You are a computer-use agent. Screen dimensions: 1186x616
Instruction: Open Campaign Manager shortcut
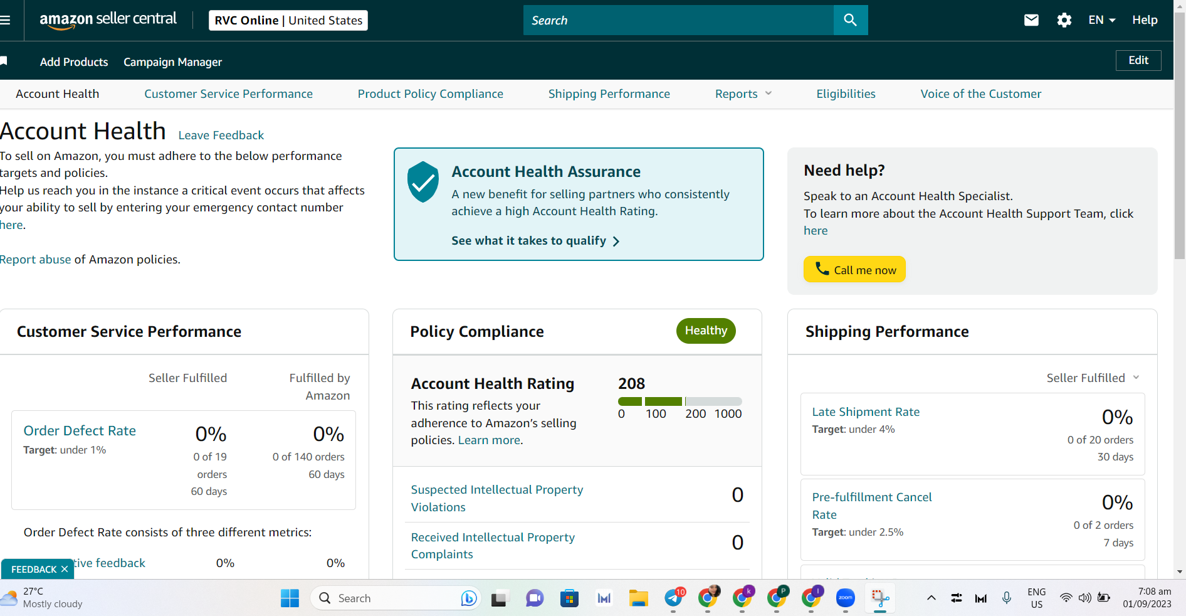coord(173,62)
